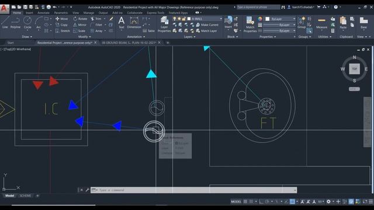Open the AutoCAD application menu logo
The width and height of the screenshot is (374, 210).
(x=4, y=9)
